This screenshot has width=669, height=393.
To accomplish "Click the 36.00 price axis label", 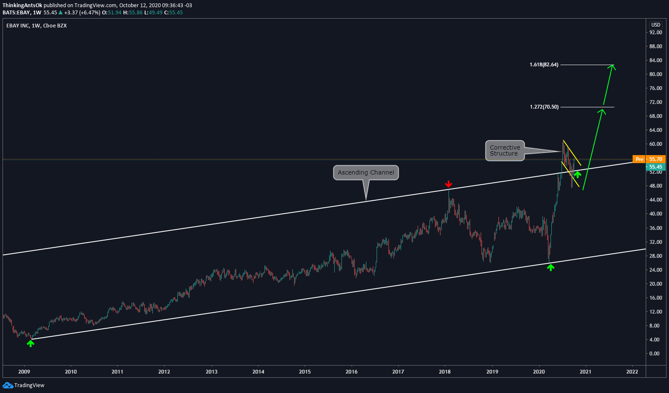I will click(x=655, y=228).
